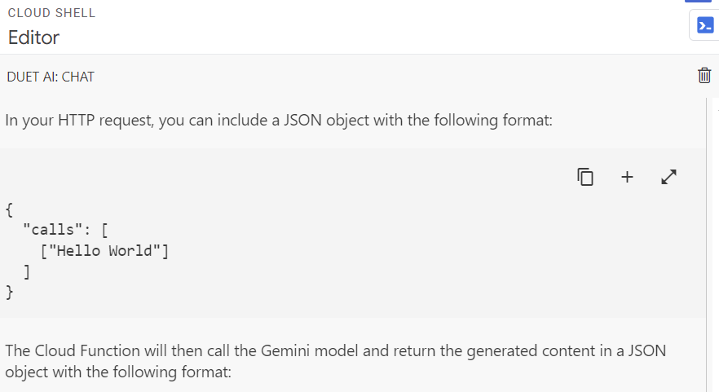Click the closing curly brace in code
Viewport: 719px width, 392px height.
(x=9, y=291)
